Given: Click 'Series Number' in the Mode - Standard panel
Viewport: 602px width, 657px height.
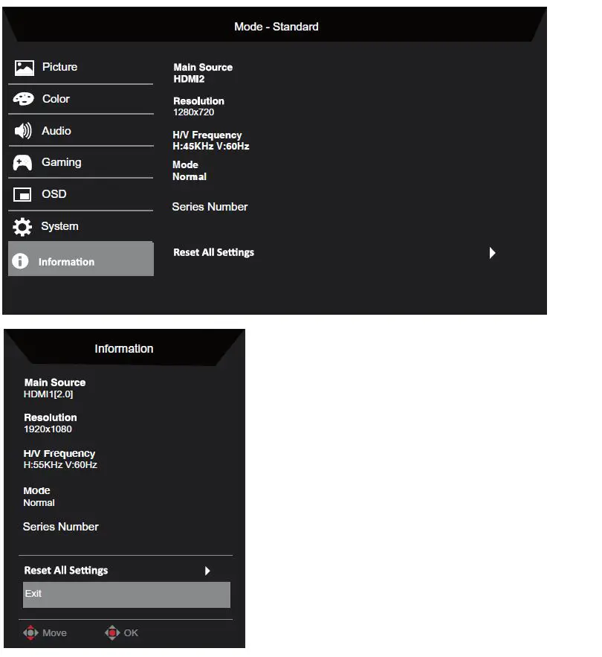Looking at the screenshot, I should click(x=210, y=207).
